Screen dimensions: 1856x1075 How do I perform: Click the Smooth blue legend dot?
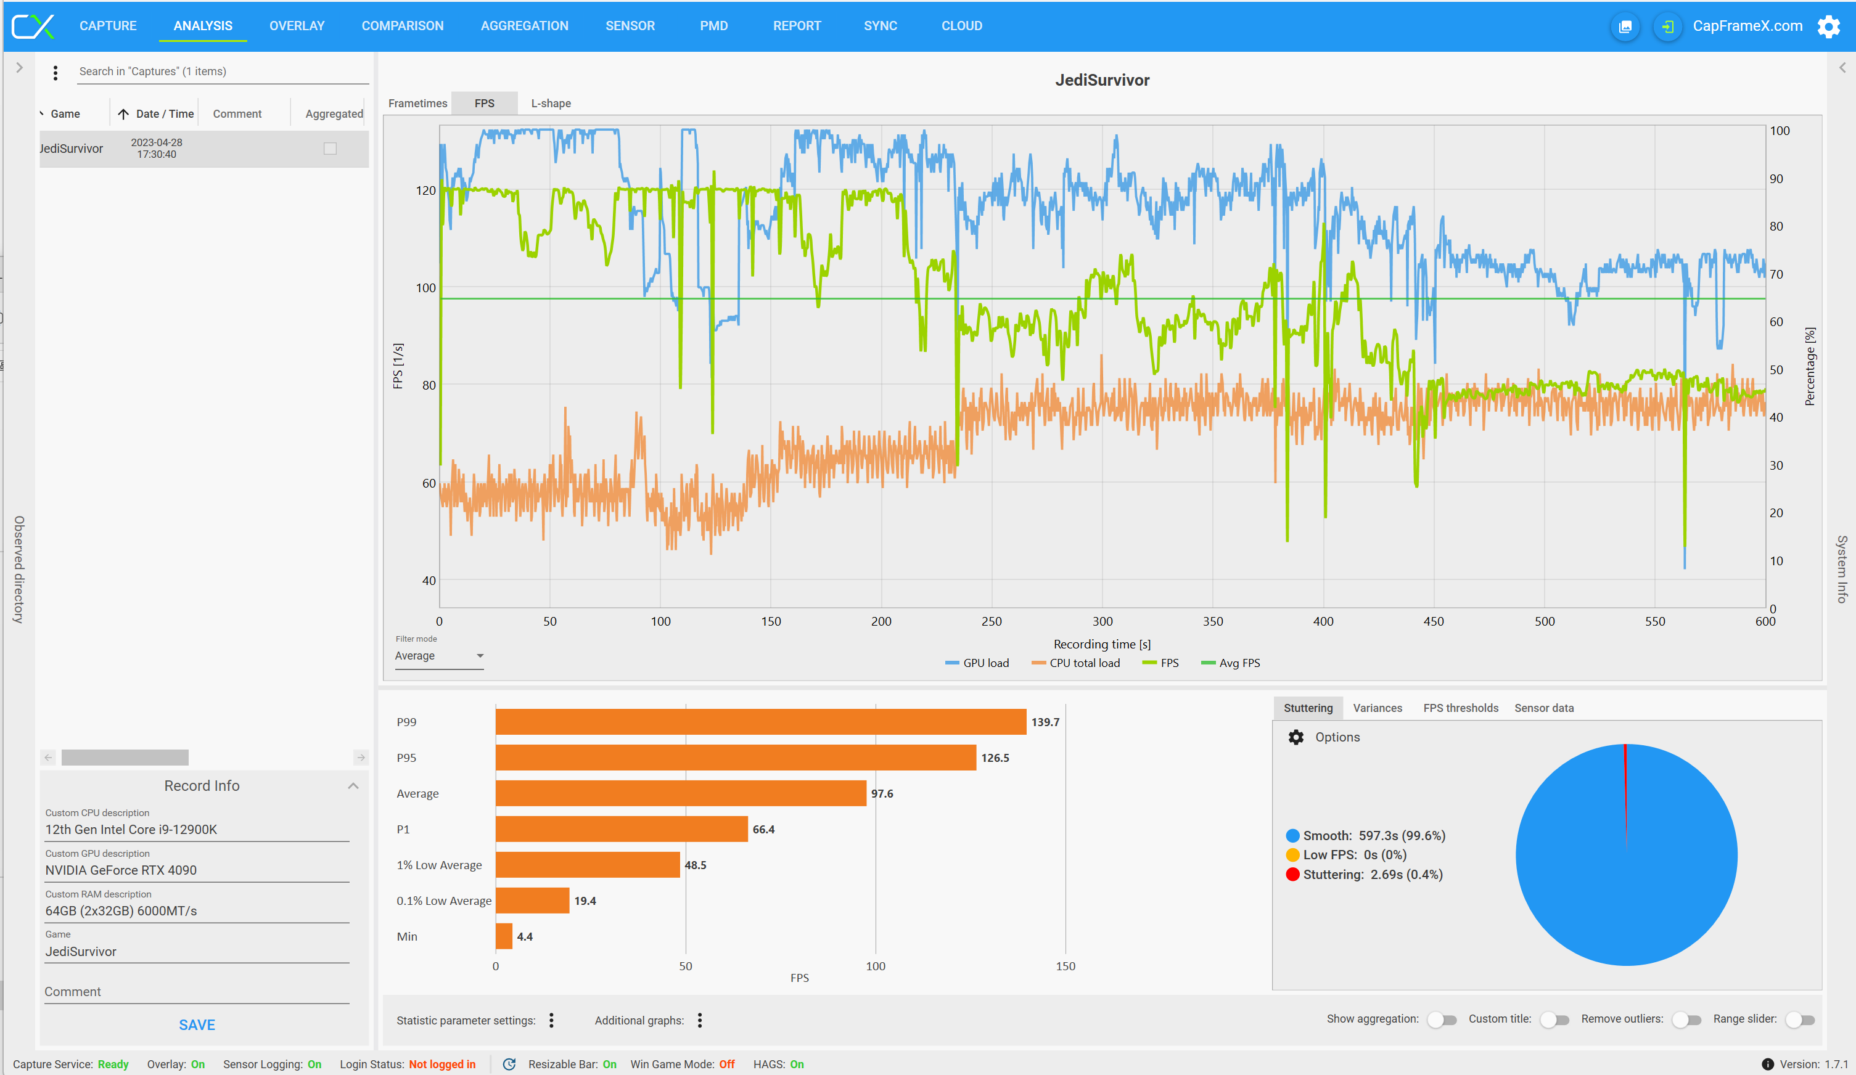tap(1292, 836)
